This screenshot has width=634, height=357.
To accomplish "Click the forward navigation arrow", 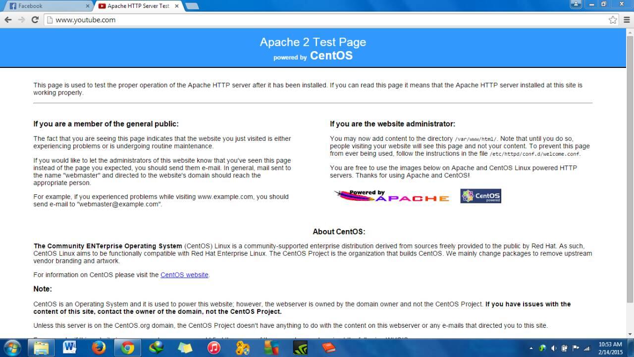I will click(21, 20).
